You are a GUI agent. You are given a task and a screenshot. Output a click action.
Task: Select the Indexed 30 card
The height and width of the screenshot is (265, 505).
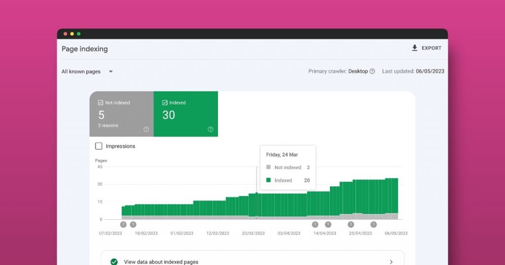point(186,114)
